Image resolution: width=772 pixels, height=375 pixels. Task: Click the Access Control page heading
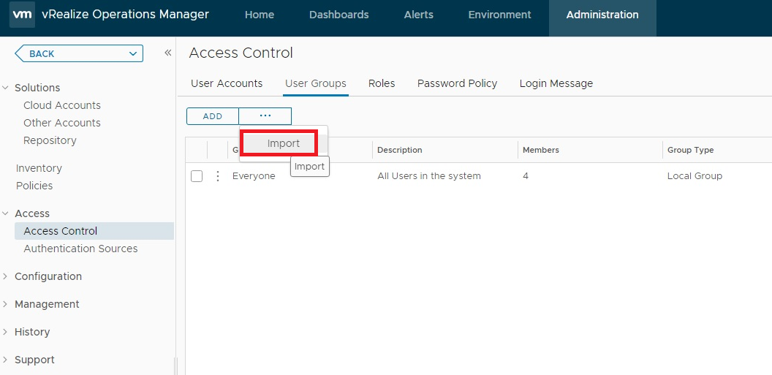coord(241,53)
